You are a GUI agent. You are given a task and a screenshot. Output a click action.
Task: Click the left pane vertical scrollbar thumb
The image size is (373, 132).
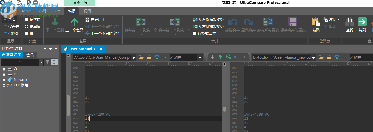pyautogui.click(x=68, y=106)
